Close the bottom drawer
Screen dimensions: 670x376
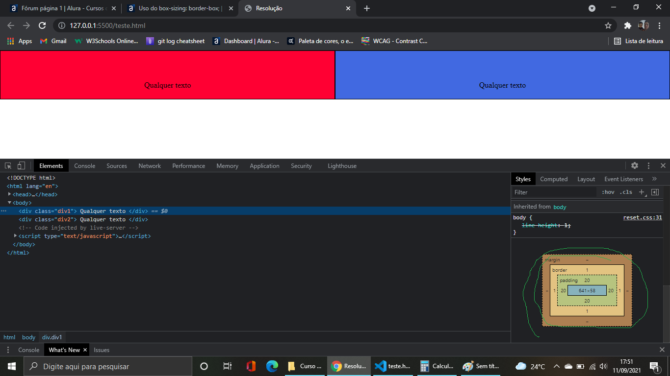coord(662,350)
